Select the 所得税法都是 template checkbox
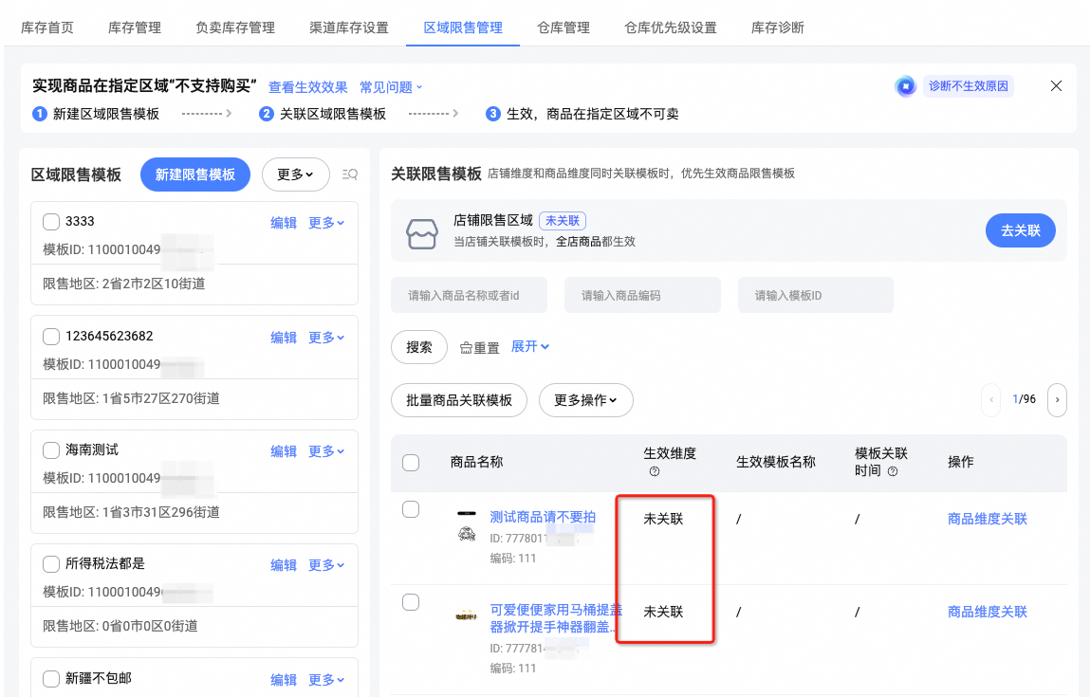The image size is (1090, 697). (50, 563)
